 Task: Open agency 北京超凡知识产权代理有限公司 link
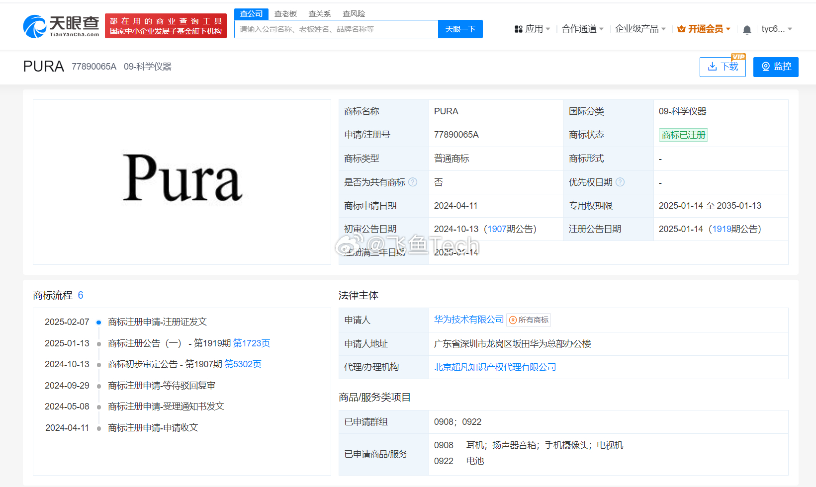click(495, 367)
